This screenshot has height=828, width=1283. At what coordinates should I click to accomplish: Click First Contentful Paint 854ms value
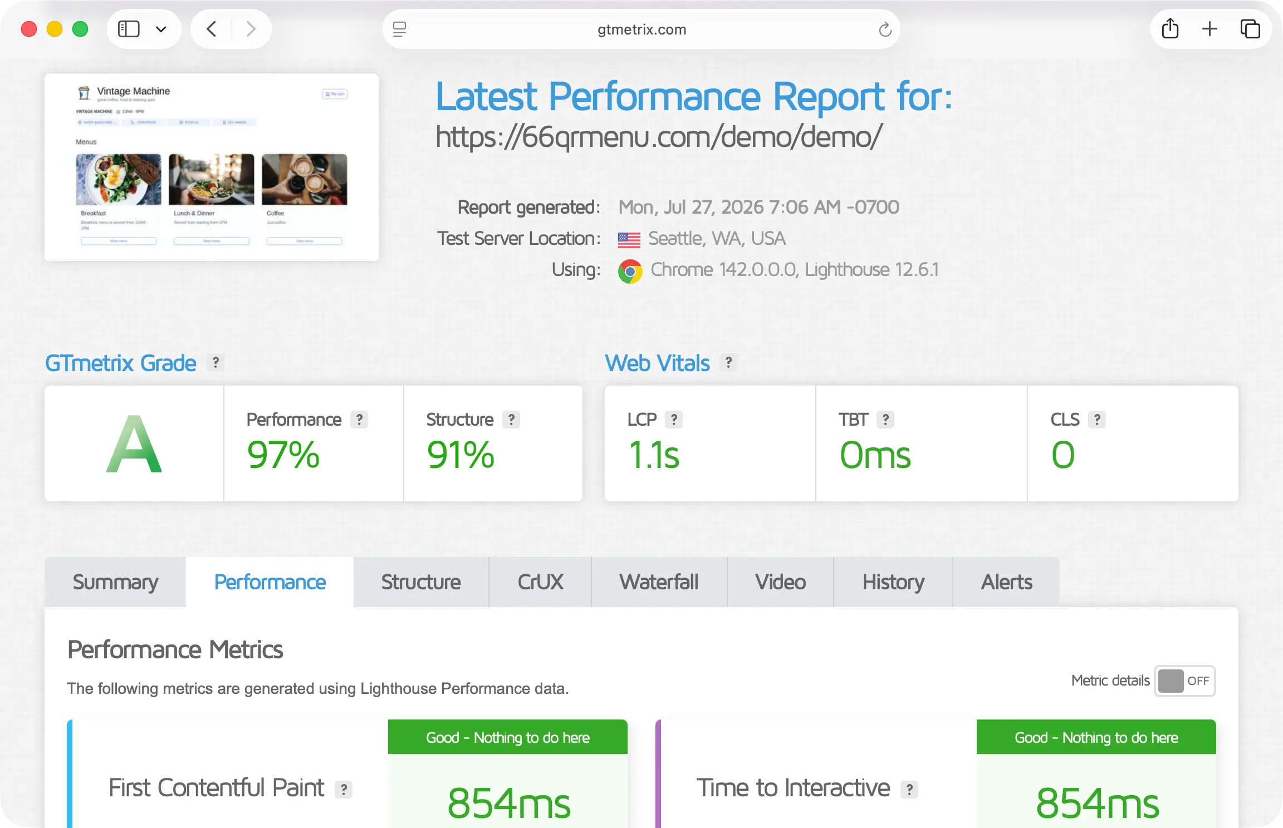509,804
